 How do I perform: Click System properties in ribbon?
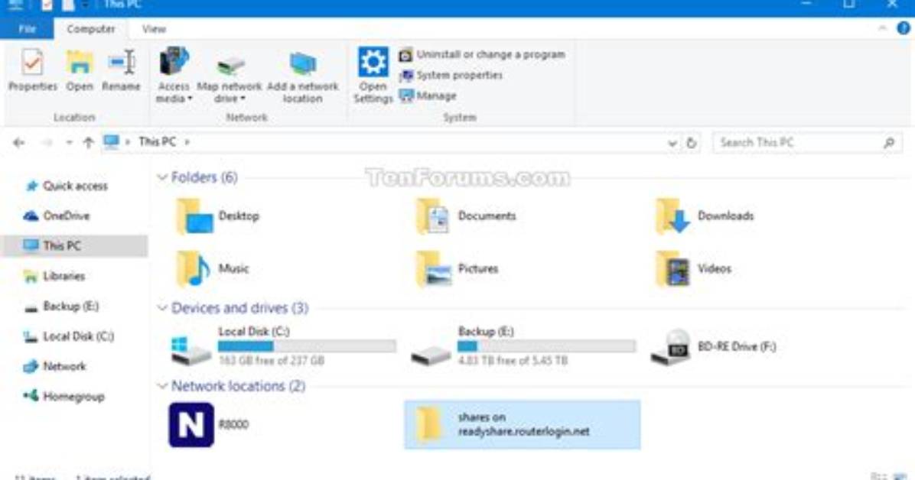[x=451, y=75]
